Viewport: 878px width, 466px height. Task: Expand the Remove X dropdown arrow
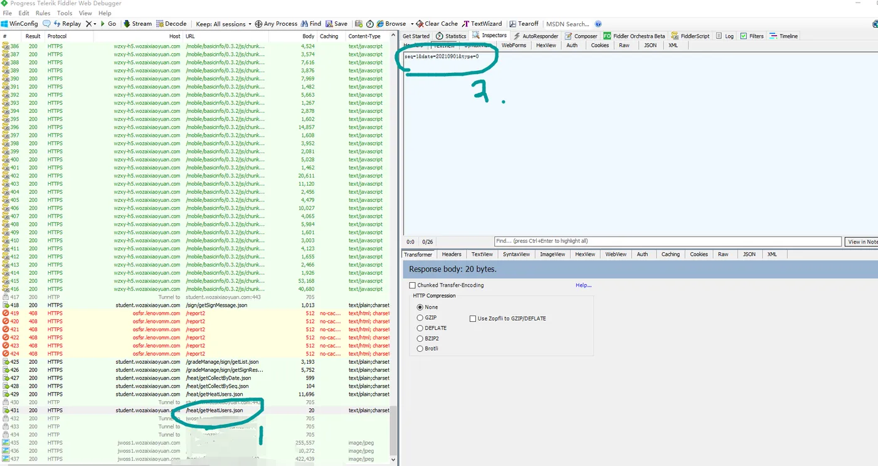95,24
